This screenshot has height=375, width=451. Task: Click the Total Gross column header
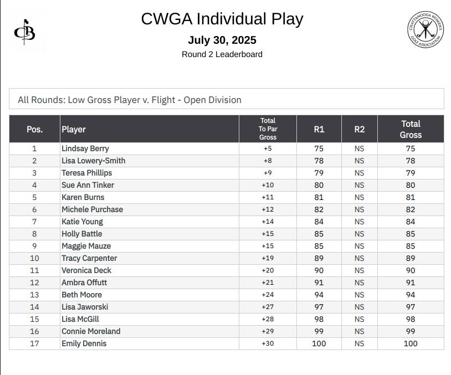411,129
